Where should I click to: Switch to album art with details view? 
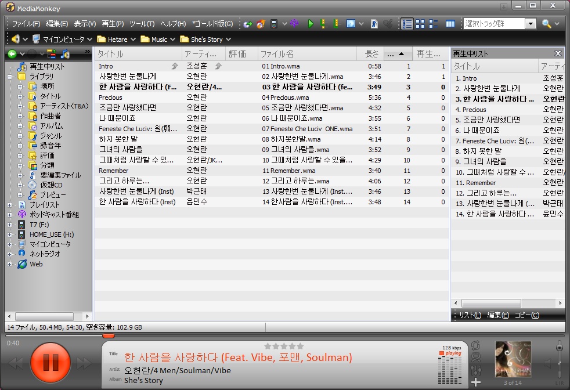pyautogui.click(x=434, y=24)
